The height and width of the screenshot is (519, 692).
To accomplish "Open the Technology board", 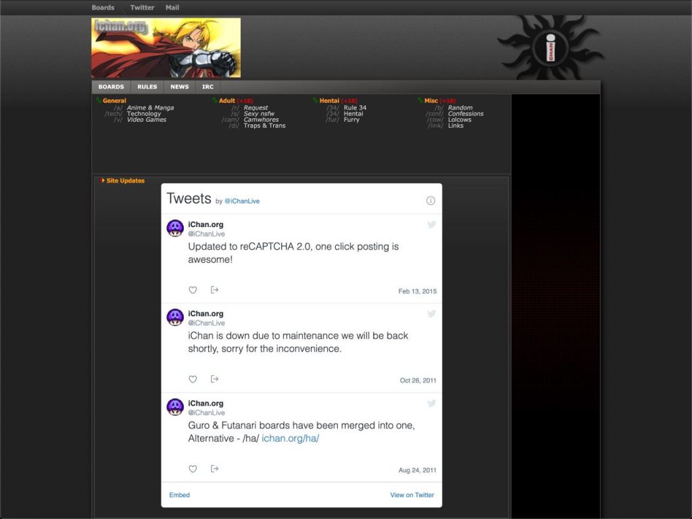I will pos(144,114).
